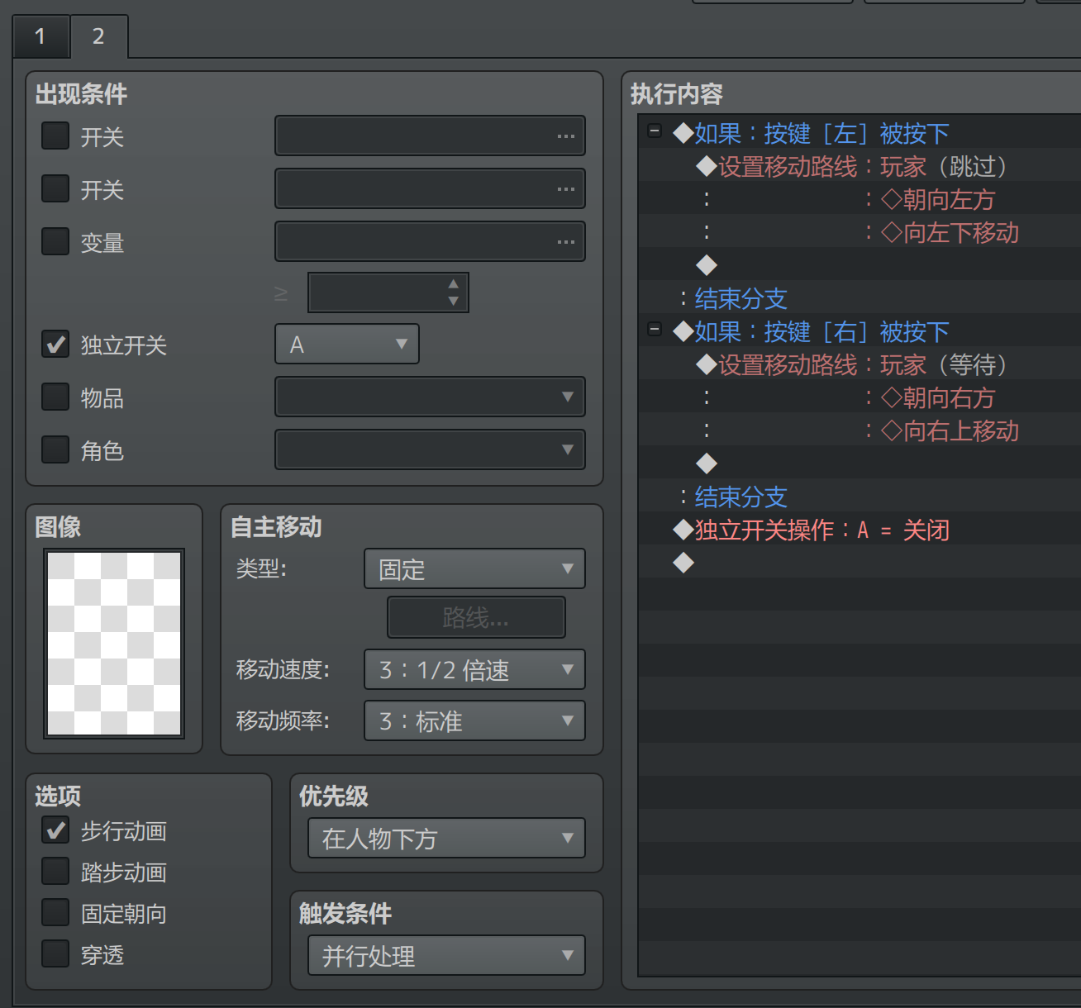
Task: Enable the 变量 condition checkbox
Action: (55, 241)
